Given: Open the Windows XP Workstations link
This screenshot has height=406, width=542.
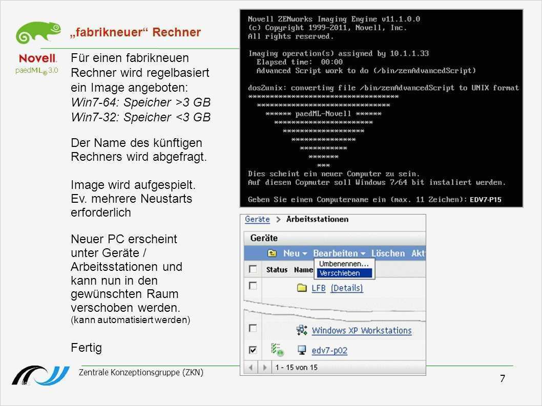Looking at the screenshot, I should coord(362,330).
